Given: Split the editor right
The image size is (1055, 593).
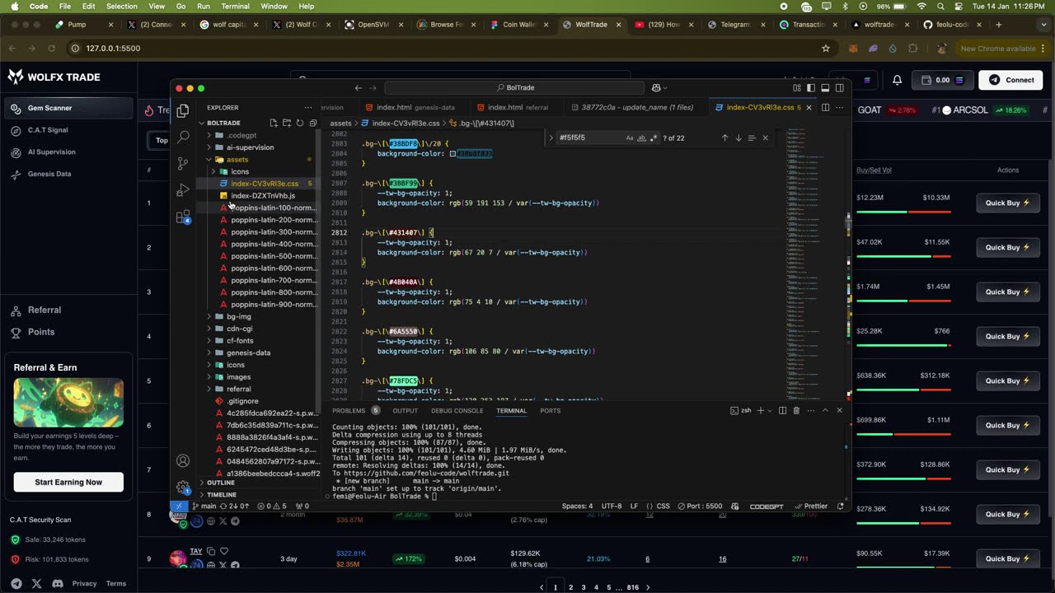Looking at the screenshot, I should (x=825, y=107).
